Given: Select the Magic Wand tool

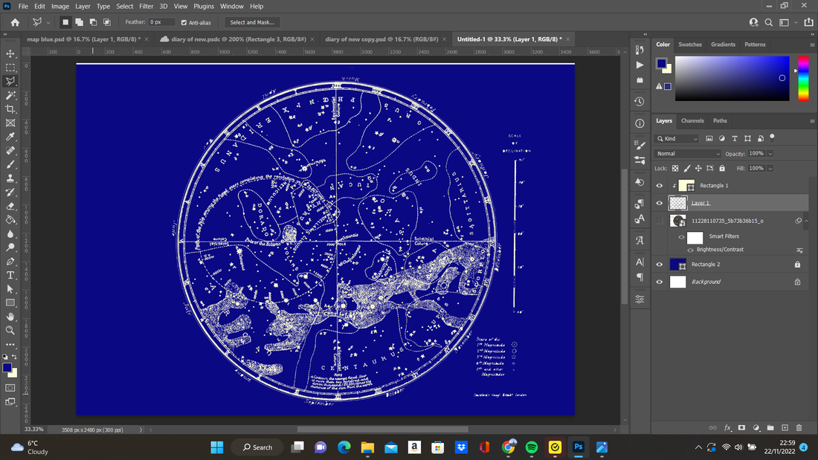Looking at the screenshot, I should (10, 95).
